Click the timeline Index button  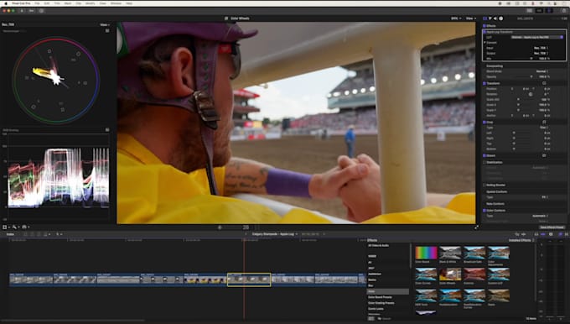point(10,234)
